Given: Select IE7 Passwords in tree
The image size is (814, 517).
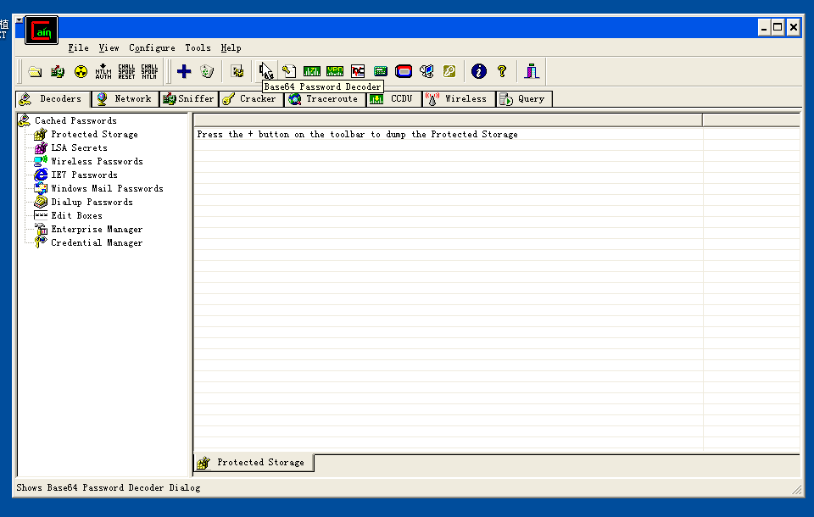Looking at the screenshot, I should click(x=84, y=175).
